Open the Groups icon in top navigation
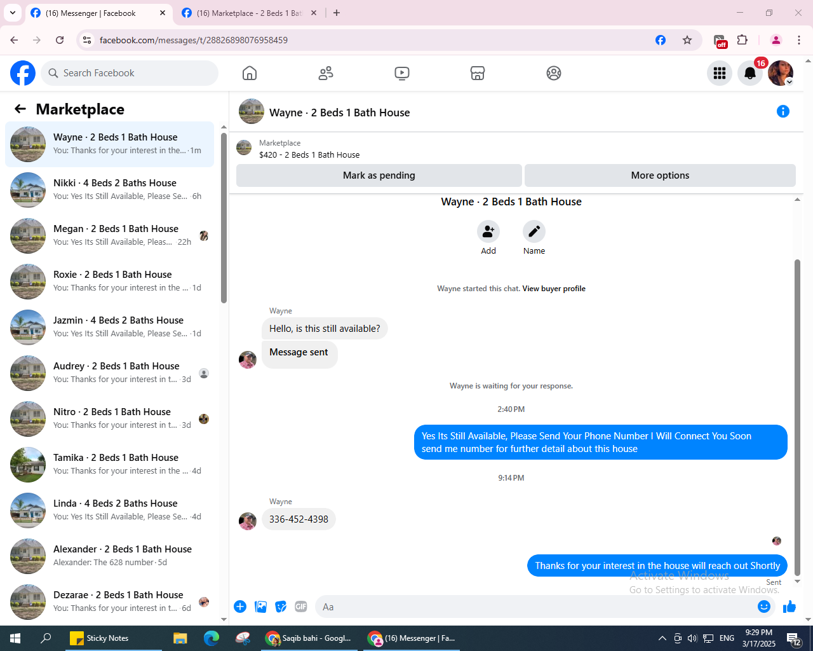The height and width of the screenshot is (651, 813). click(x=554, y=73)
